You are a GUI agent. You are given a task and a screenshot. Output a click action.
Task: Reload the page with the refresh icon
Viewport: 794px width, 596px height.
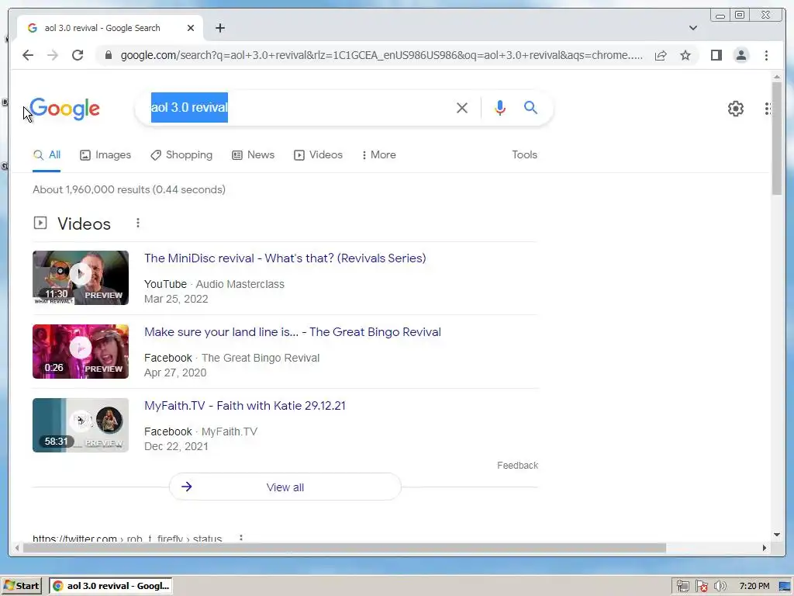(x=78, y=55)
